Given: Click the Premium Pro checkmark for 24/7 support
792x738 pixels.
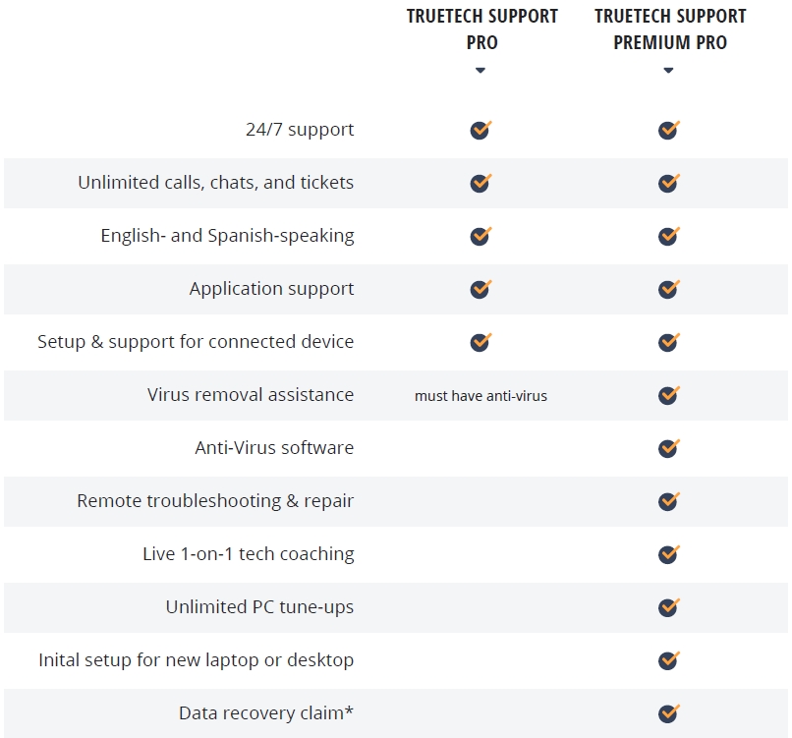Looking at the screenshot, I should pyautogui.click(x=669, y=130).
